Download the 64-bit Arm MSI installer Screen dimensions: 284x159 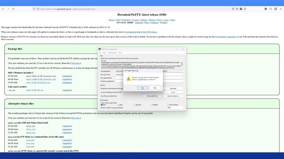(x=41, y=79)
